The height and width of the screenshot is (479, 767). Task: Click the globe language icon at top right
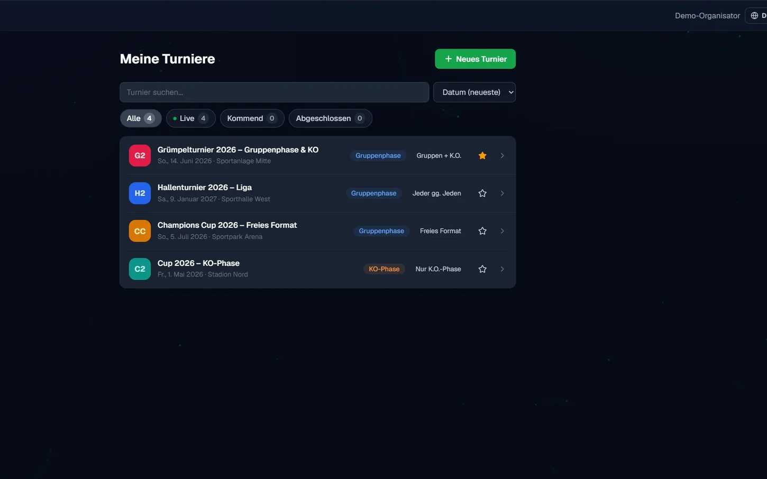pyautogui.click(x=755, y=15)
